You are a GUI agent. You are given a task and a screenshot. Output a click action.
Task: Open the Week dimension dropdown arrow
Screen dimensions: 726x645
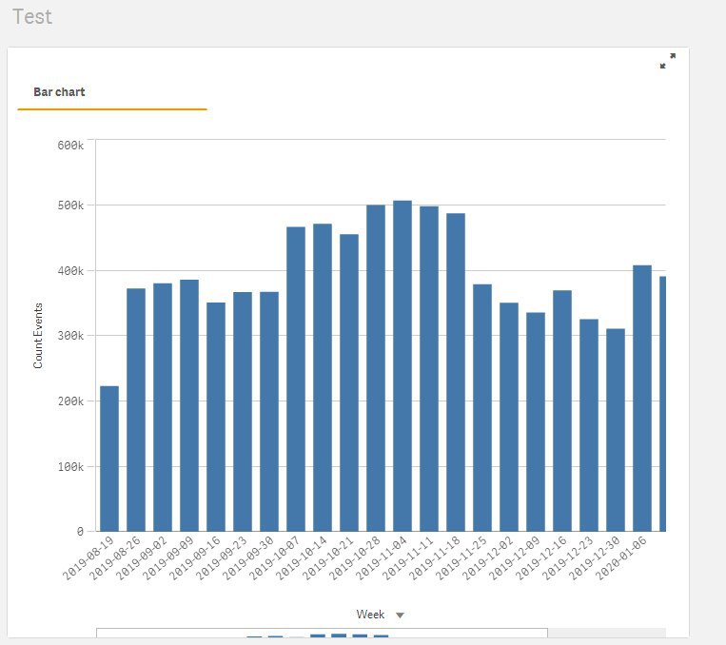coord(400,616)
